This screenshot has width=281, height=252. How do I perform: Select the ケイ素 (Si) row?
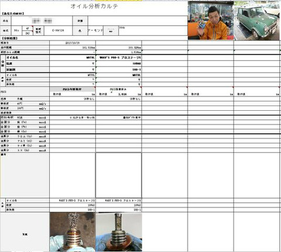tap(25, 146)
